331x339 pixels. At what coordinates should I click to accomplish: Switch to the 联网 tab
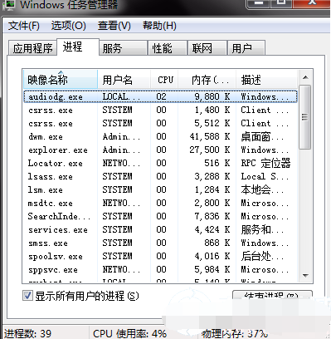(x=207, y=48)
